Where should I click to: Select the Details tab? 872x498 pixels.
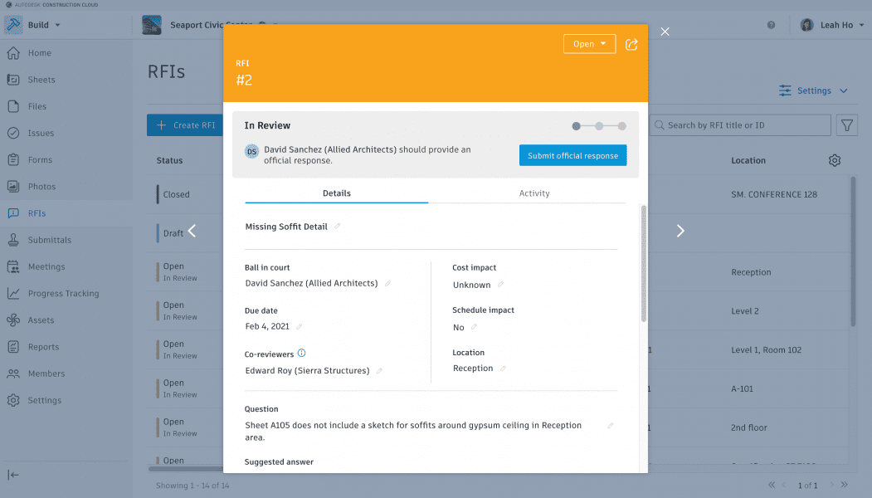click(x=337, y=193)
